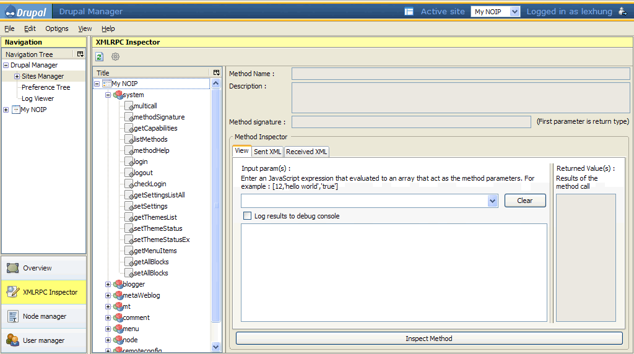Open the input params combo box arrow
Screen dimensions: 634x354
[x=492, y=201]
